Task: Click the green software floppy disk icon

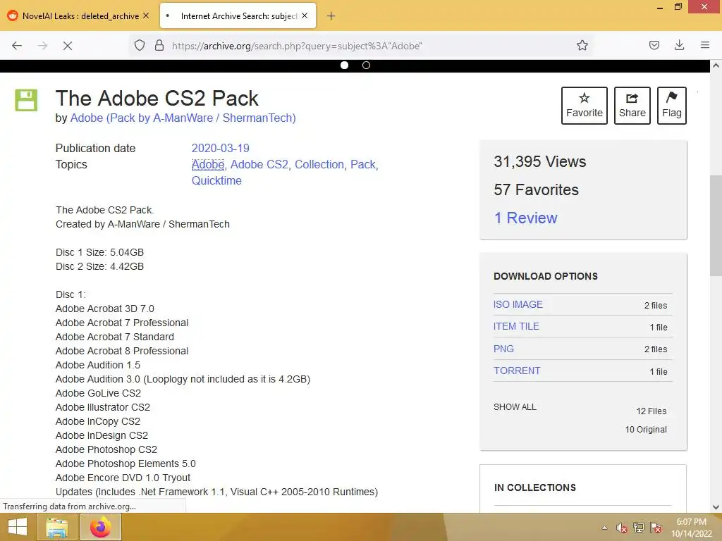Action: click(27, 100)
